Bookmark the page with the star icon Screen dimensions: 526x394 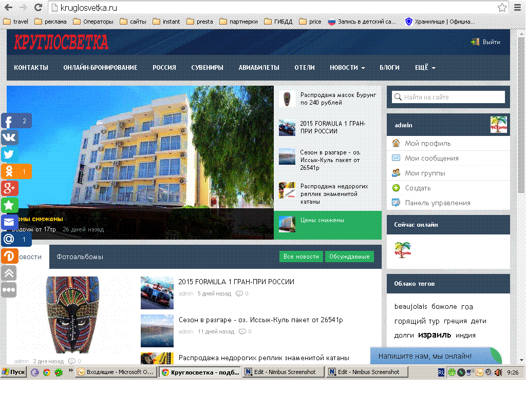click(502, 7)
